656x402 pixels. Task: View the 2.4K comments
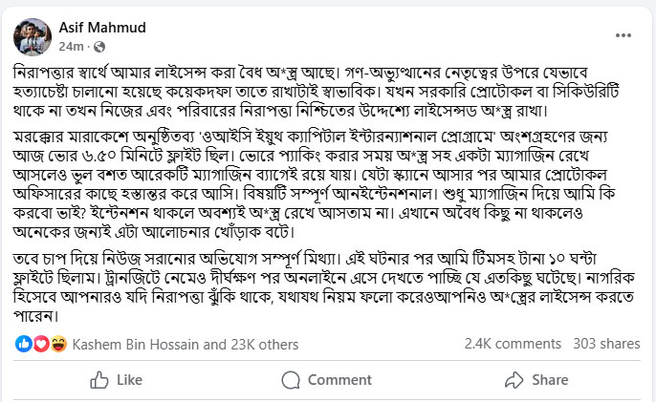coord(511,343)
